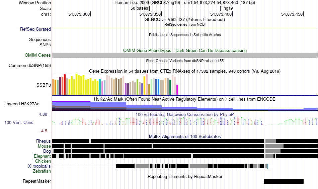Select the Rhesus alignment row label
318x189 pixels.
tap(44, 141)
